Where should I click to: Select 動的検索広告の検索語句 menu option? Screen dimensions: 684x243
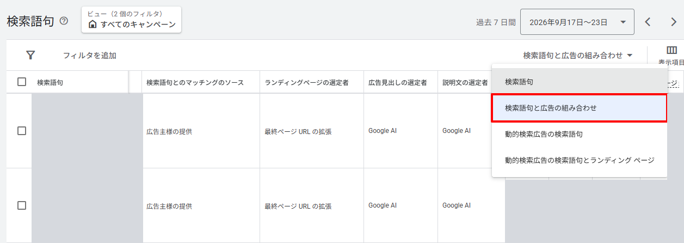[x=580, y=134]
